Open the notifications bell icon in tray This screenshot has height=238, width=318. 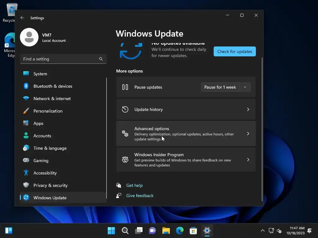pos(310,231)
